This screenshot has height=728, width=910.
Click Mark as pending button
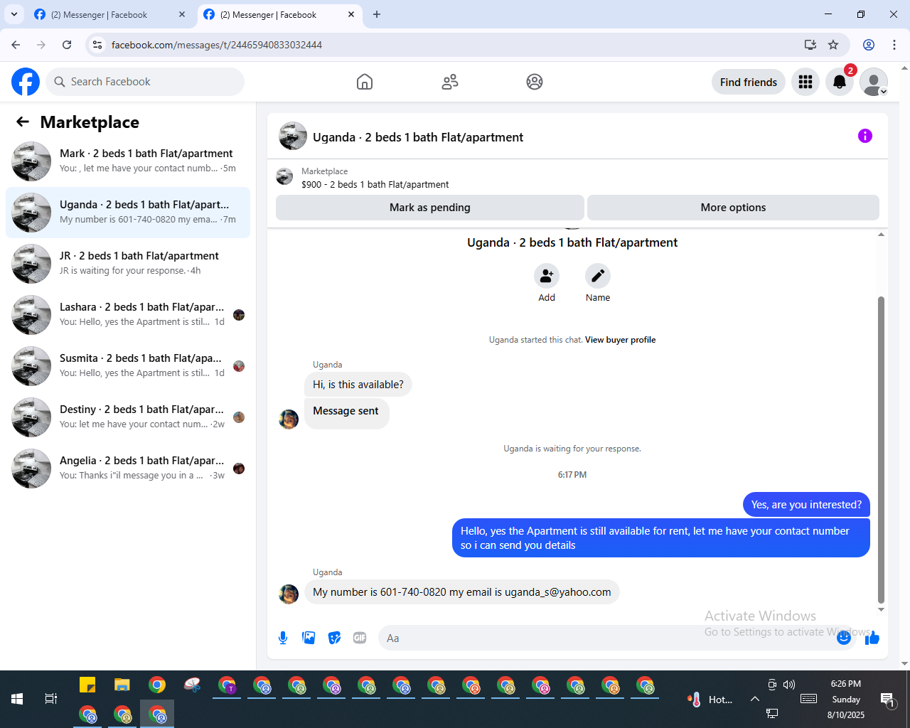point(430,208)
